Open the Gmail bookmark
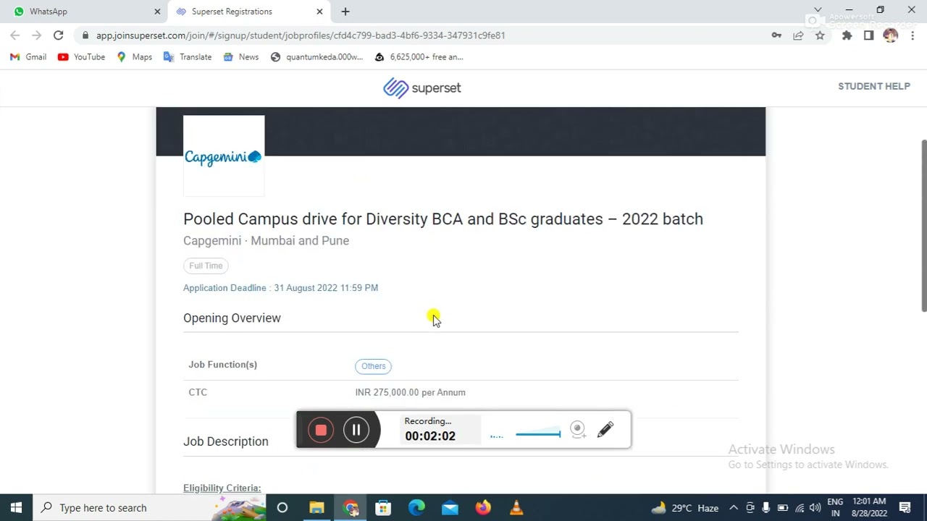This screenshot has width=927, height=521. point(28,57)
